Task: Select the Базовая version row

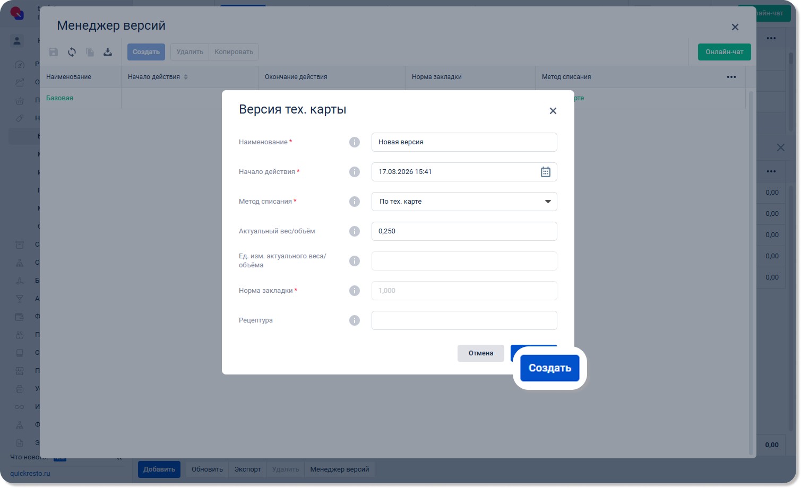Action: point(59,98)
